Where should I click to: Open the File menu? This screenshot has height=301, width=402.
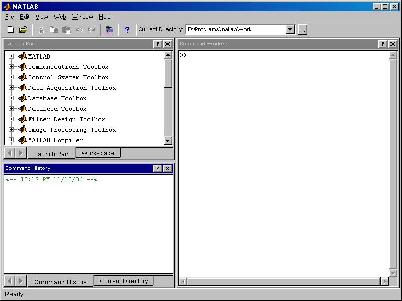tap(9, 17)
